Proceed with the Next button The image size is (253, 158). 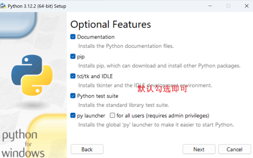[199, 149]
